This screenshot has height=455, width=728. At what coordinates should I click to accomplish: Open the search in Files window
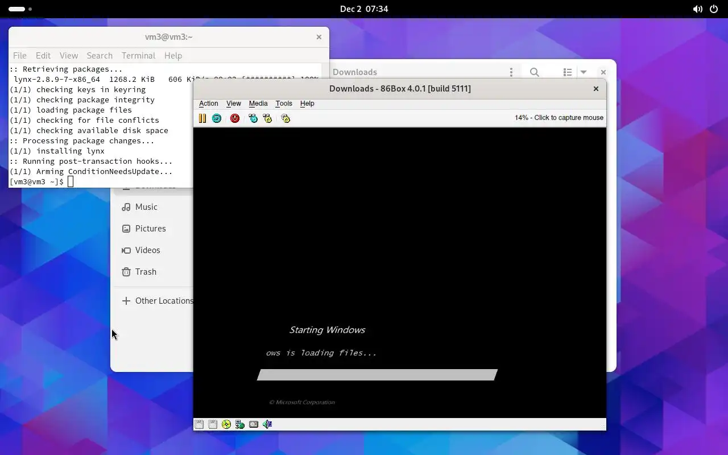[x=535, y=72]
